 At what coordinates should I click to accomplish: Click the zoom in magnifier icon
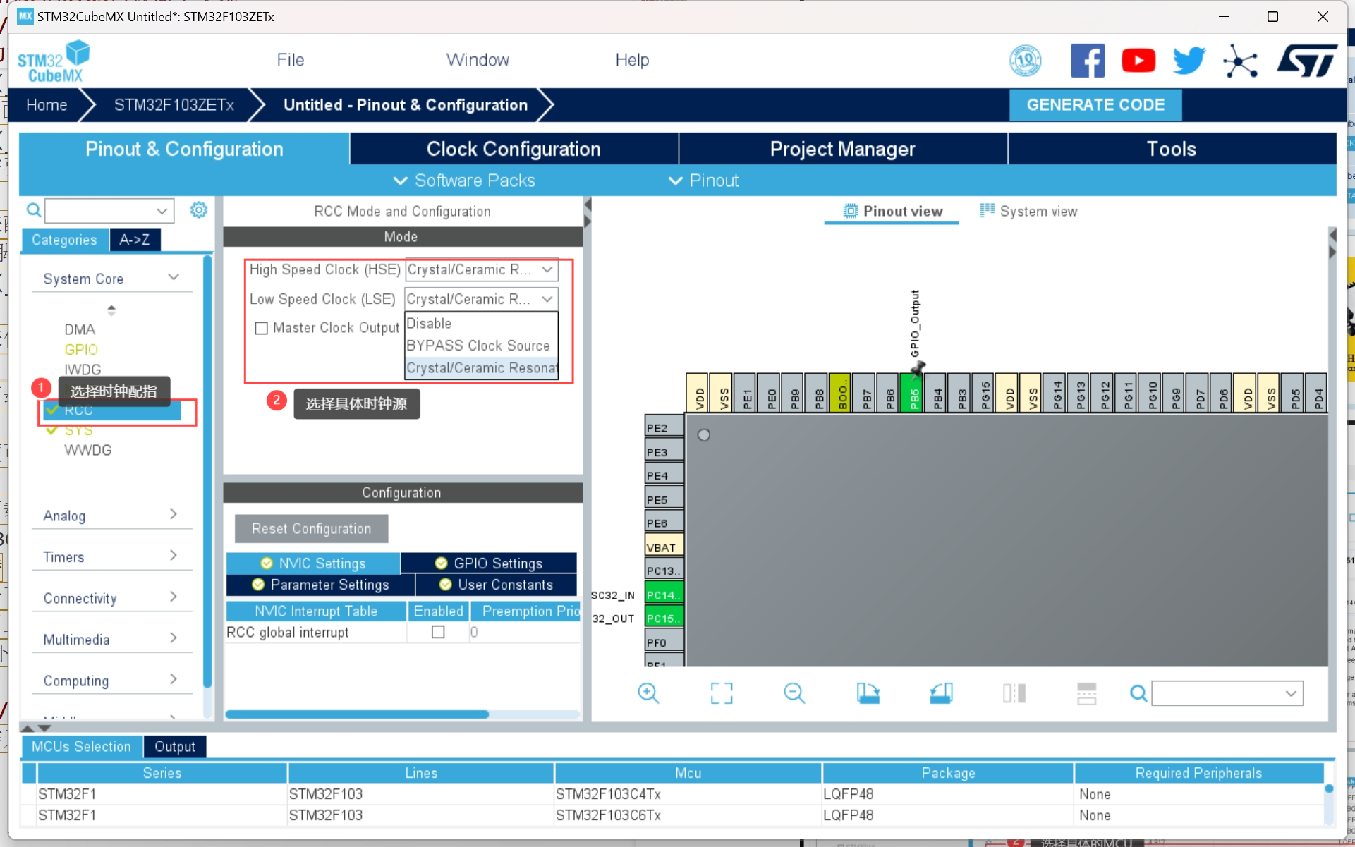648,693
